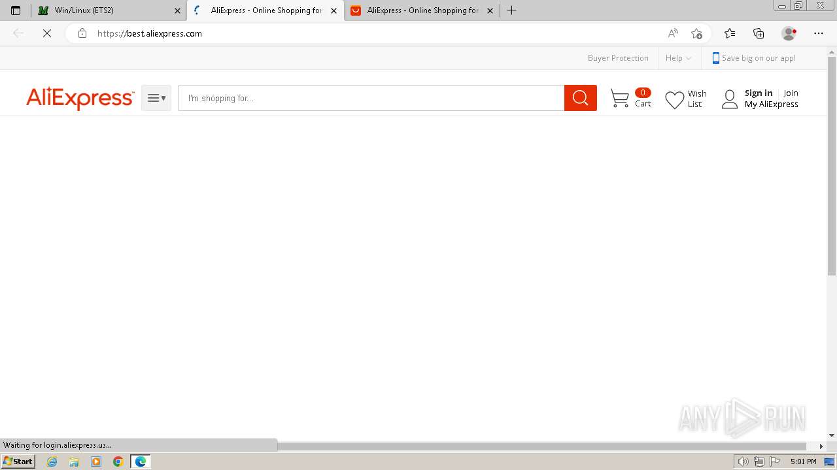
Task: Click the horizontal scrollbar right arrow
Action: click(x=821, y=446)
